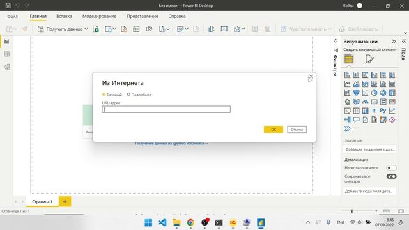Screen dimensions: 409x230
Task: Open the More visuals dropdown arrow
Action: click(x=243, y=29)
